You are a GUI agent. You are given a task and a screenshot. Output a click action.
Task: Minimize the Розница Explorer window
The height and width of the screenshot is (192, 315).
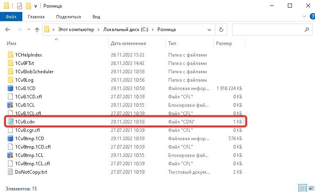(272, 6)
